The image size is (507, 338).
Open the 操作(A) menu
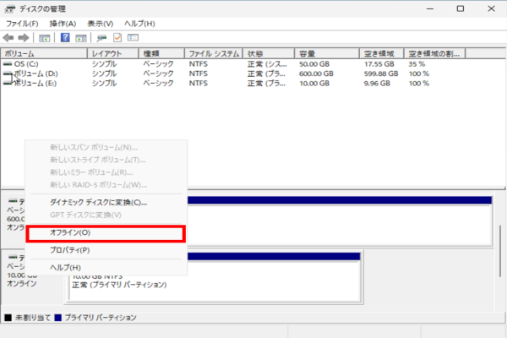(x=63, y=24)
